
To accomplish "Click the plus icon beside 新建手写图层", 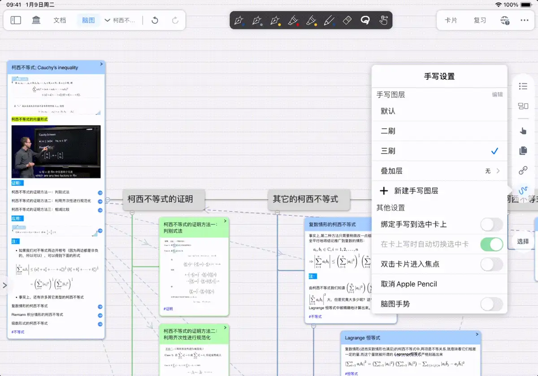I will click(384, 191).
